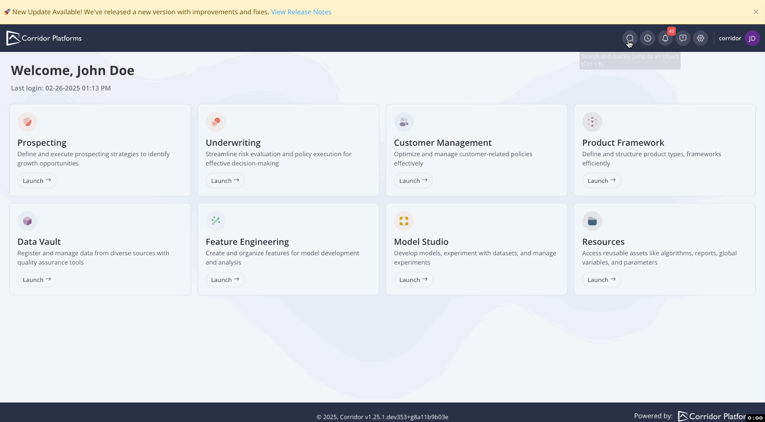Launch the Customer Management module
Screen dimensions: 765x422
[413, 181]
